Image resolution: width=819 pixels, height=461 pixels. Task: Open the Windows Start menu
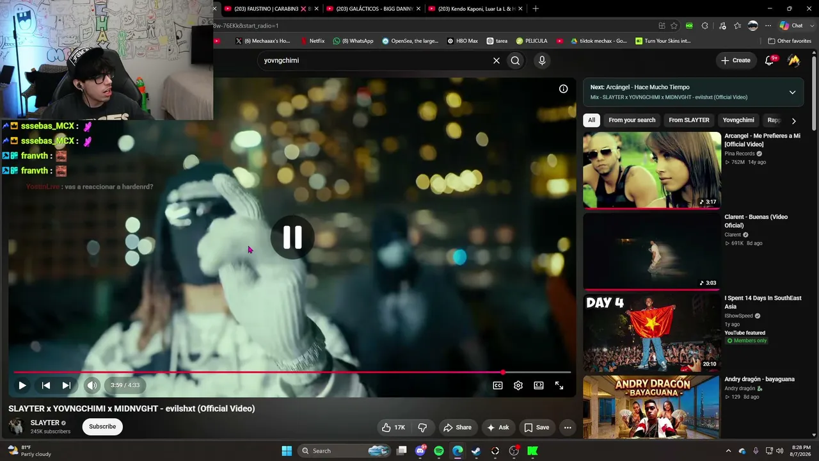(287, 451)
